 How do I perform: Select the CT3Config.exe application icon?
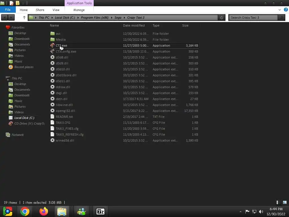pos(52,51)
